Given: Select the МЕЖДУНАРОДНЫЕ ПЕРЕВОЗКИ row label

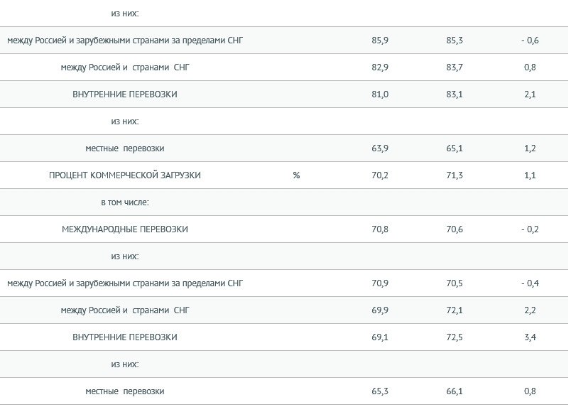Looking at the screenshot, I should click(x=125, y=229).
